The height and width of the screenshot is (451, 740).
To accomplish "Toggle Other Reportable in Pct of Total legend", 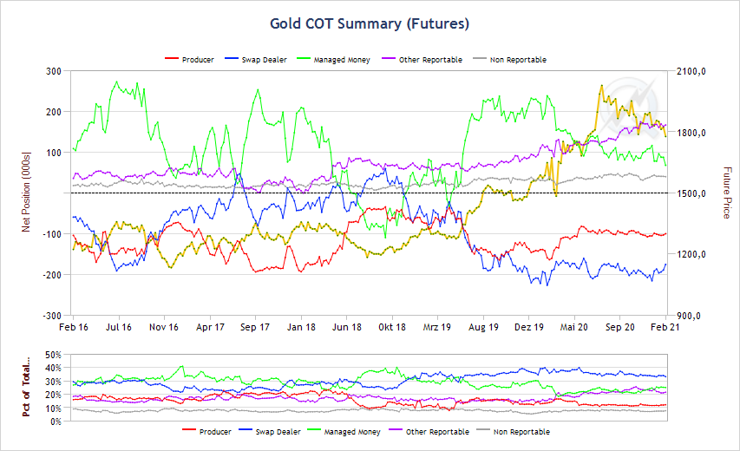I will coord(437,431).
